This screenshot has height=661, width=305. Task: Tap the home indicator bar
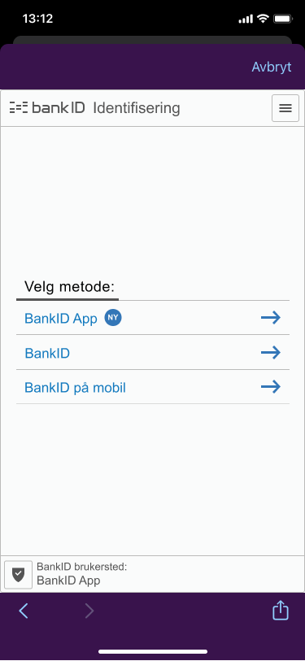(x=153, y=652)
